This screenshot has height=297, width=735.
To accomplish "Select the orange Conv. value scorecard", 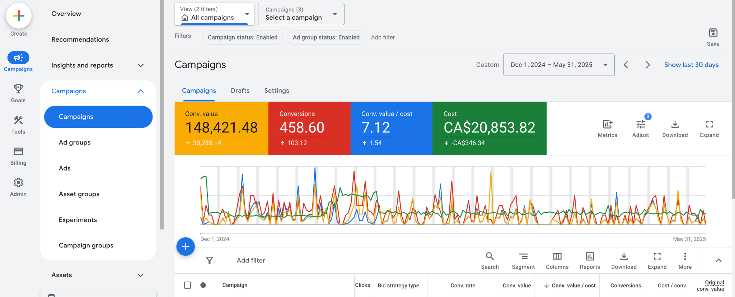I will pos(221,128).
